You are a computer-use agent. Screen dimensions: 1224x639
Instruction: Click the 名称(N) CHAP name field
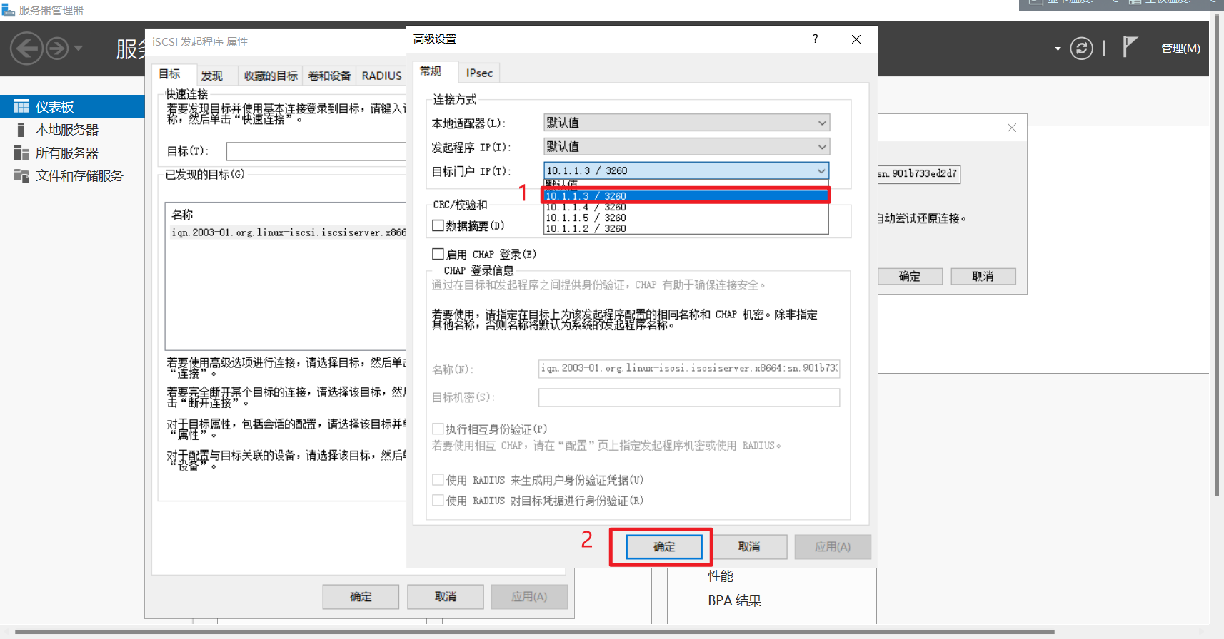[689, 368]
